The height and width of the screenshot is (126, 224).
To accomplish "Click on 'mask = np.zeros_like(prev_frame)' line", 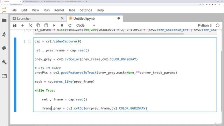I will click(x=64, y=82).
